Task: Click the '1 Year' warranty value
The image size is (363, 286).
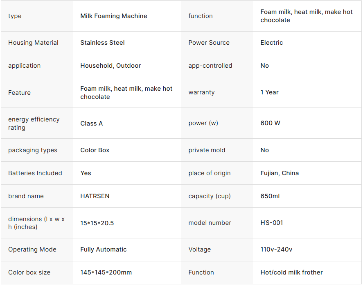Action: click(269, 92)
